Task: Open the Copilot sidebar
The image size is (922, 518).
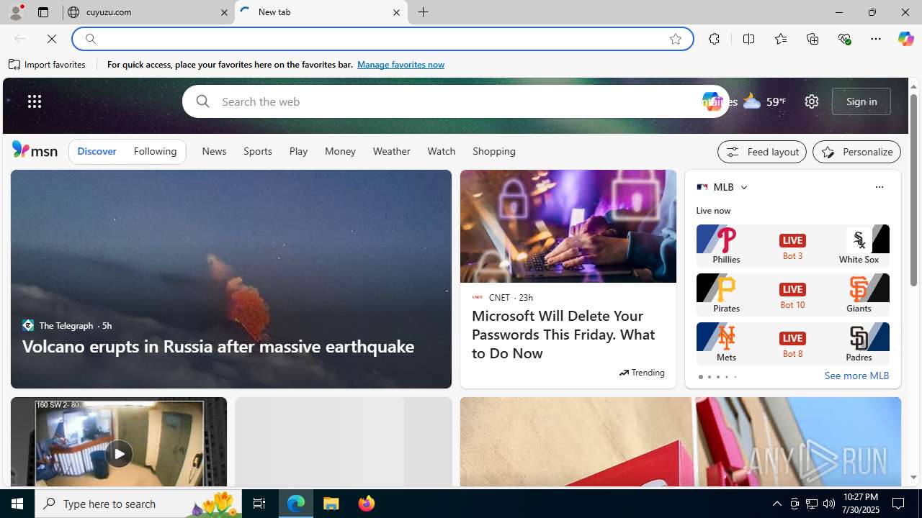Action: click(905, 39)
